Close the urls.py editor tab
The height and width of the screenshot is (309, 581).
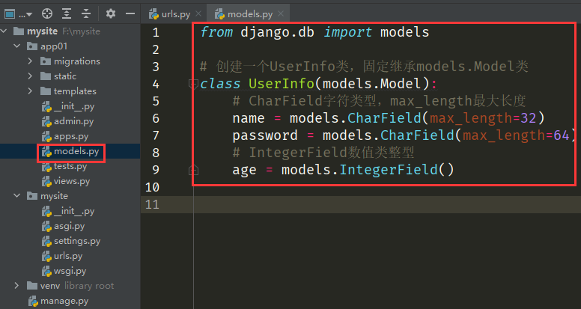click(x=200, y=14)
